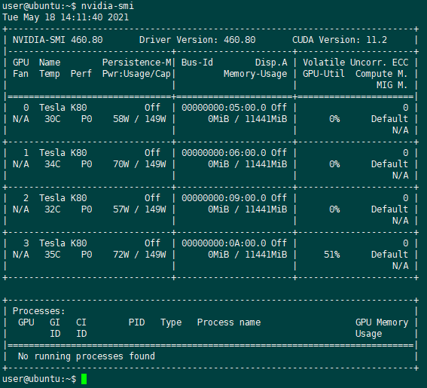Click the MIG M. header label

[x=392, y=85]
